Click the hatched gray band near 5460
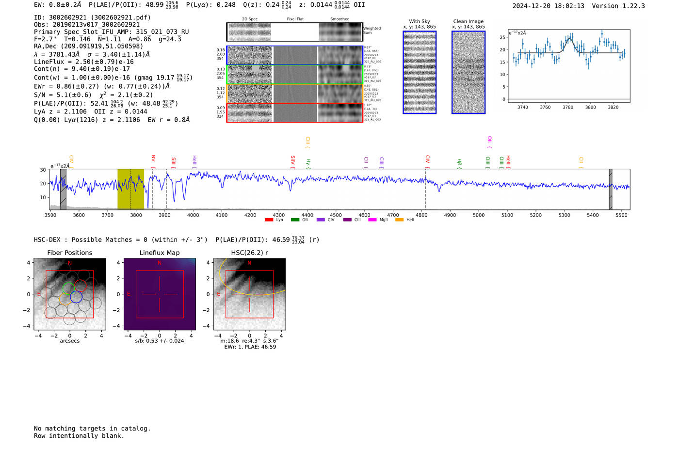 click(x=611, y=189)
